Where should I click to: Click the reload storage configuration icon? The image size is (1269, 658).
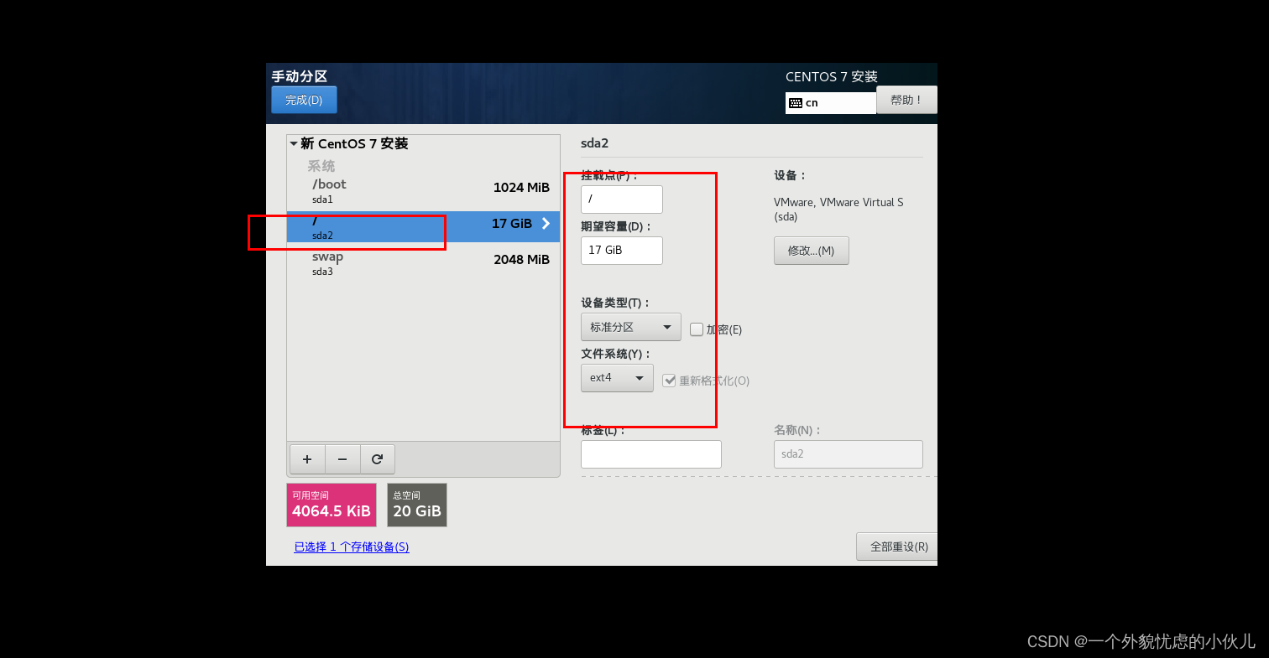(x=378, y=459)
